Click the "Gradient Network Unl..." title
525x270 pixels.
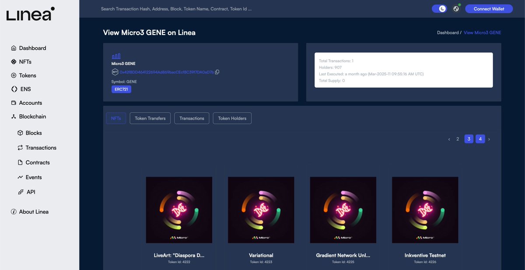coord(343,255)
